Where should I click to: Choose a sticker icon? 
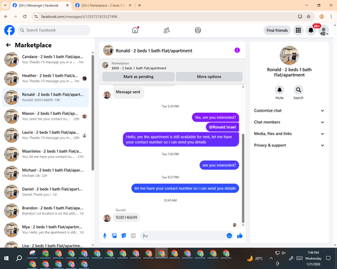pyautogui.click(x=124, y=235)
